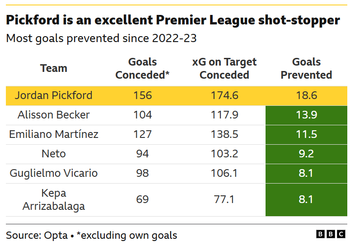350x246 pixels.
Task: Click the Team column header
Action: [x=54, y=68]
